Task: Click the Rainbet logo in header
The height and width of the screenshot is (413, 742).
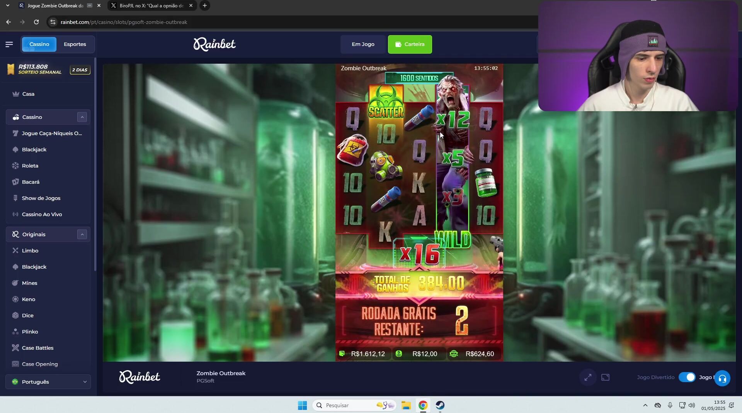Action: 214,44
